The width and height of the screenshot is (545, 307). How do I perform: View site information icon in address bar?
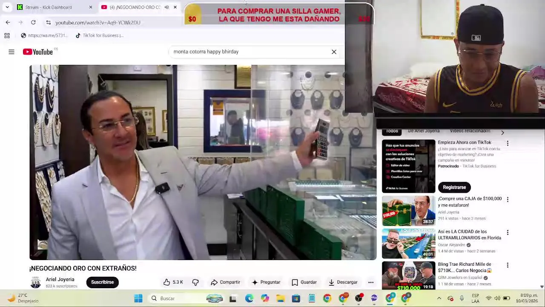point(48,22)
